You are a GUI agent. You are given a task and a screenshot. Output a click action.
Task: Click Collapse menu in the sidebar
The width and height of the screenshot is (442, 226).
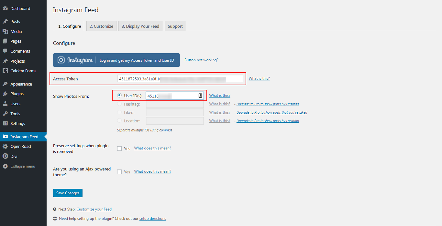click(x=23, y=167)
